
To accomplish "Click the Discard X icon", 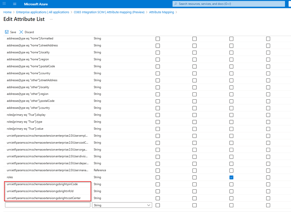I will click(21, 32).
